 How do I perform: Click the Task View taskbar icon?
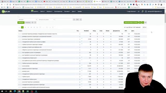(6, 91)
